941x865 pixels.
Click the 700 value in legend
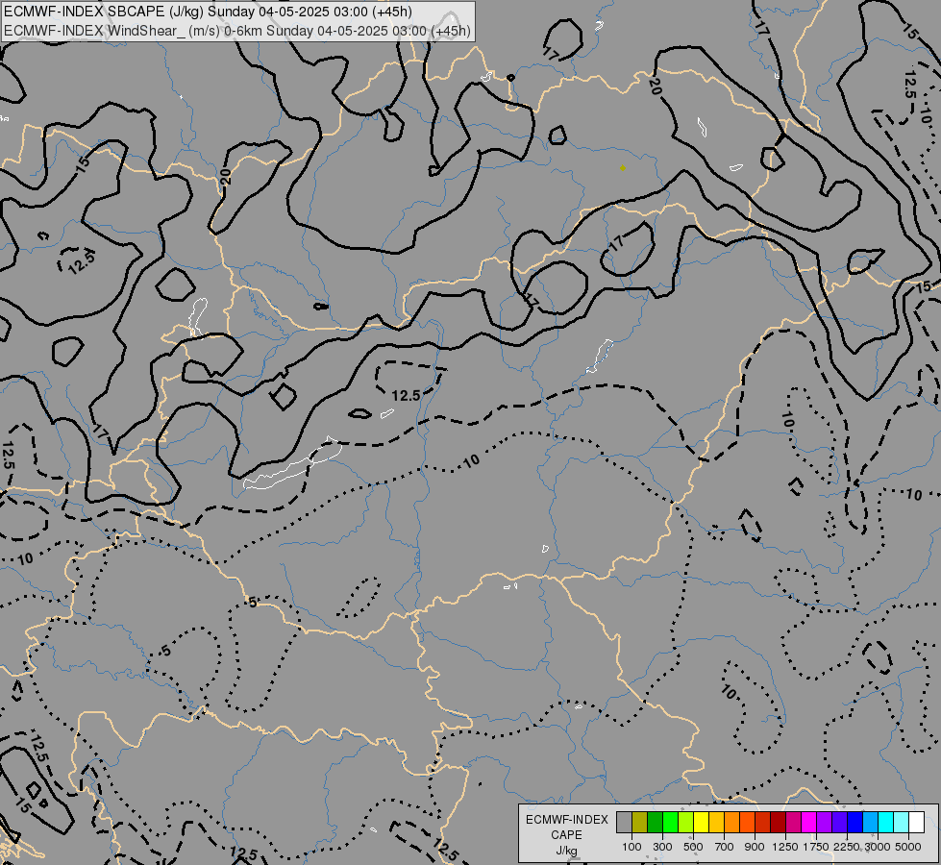[725, 847]
